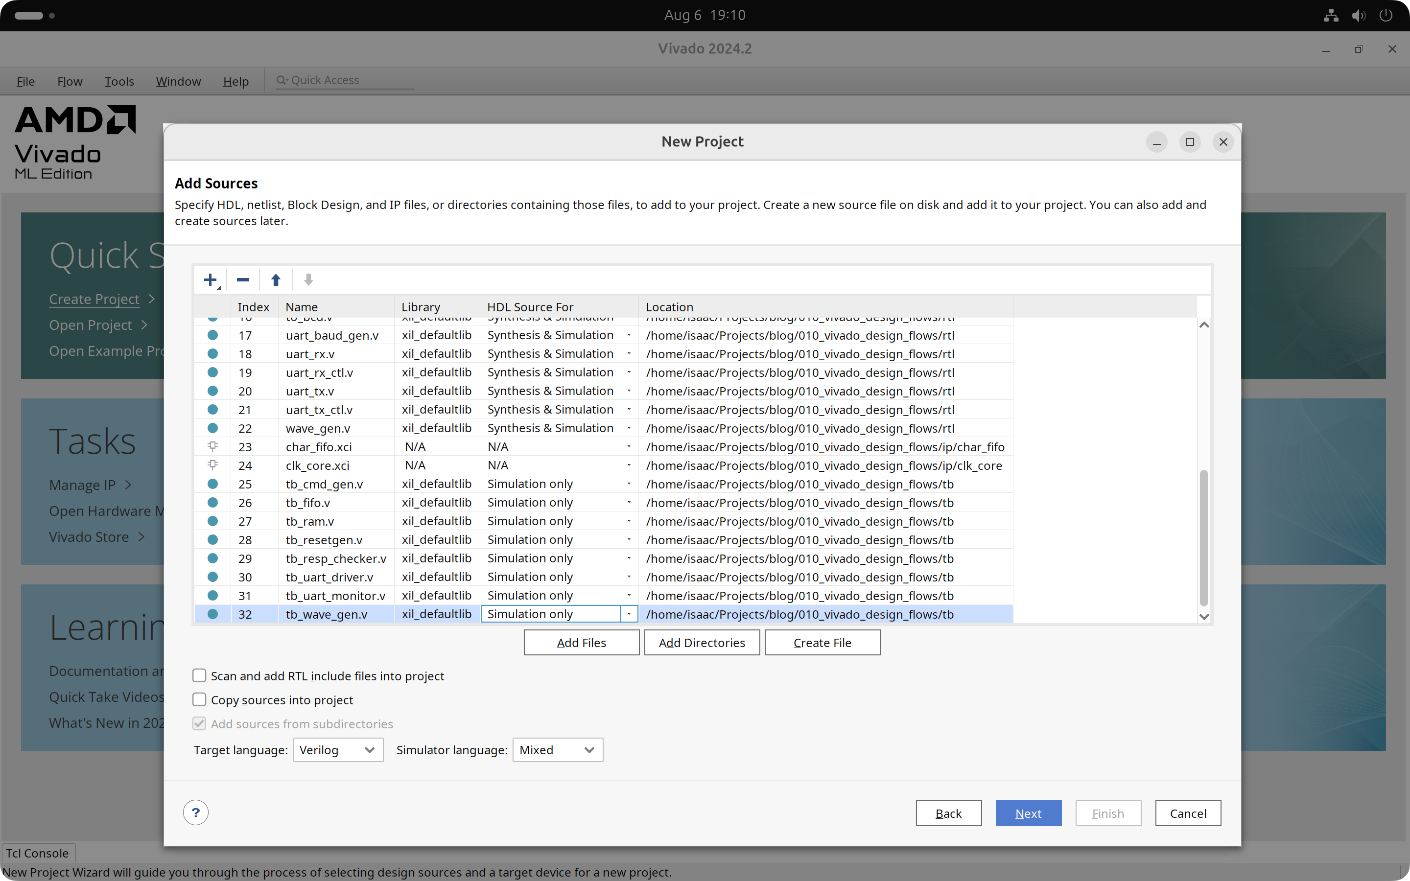Screen dimensions: 1410x881
Task: Enable Scan and add RTL include files
Action: [199, 675]
